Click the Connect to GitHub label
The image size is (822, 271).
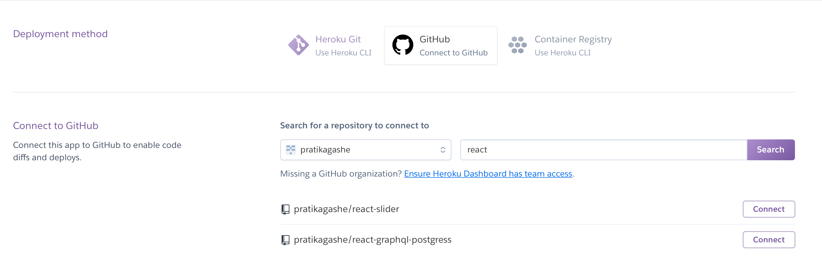(453, 52)
